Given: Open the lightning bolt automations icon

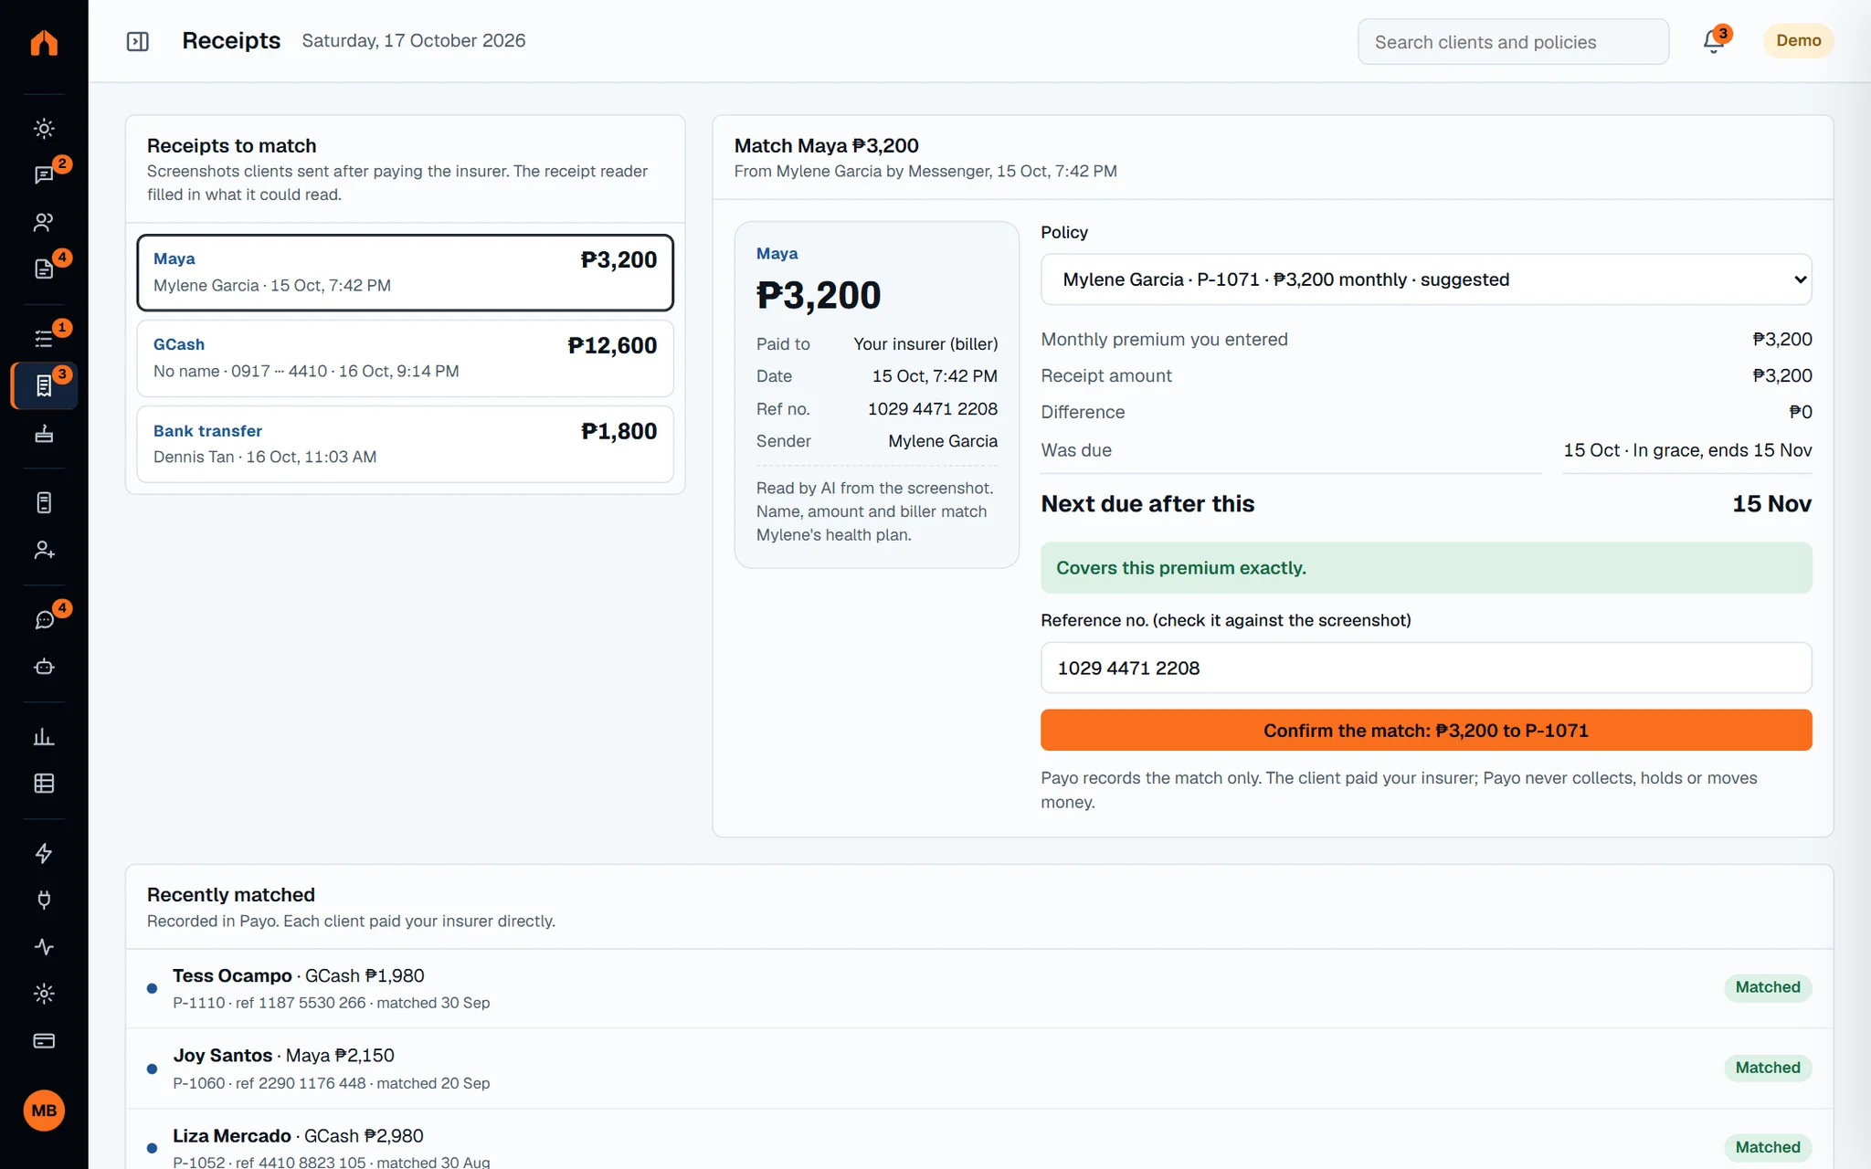Looking at the screenshot, I should (x=44, y=853).
